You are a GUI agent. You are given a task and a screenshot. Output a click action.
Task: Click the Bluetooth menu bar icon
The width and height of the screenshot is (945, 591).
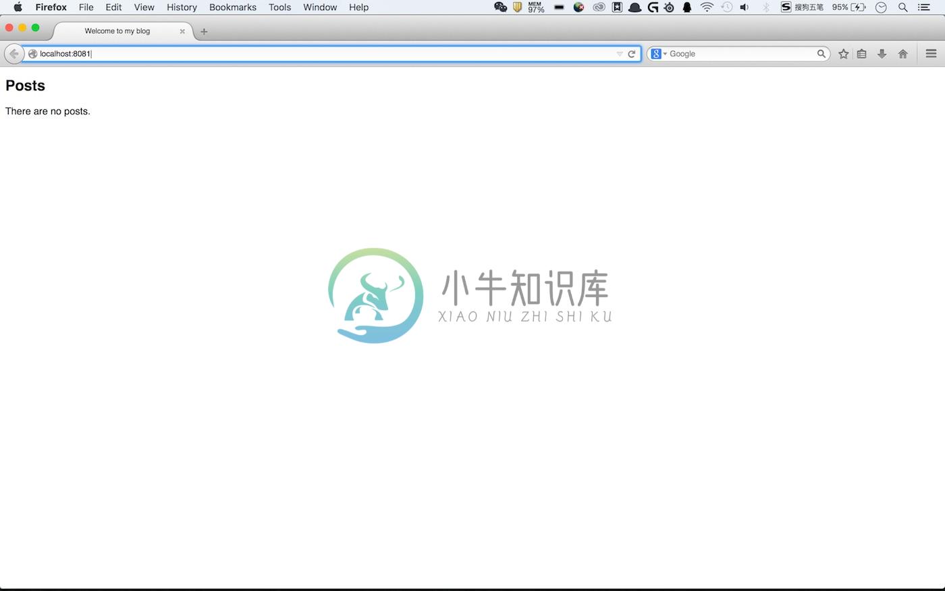tap(766, 7)
